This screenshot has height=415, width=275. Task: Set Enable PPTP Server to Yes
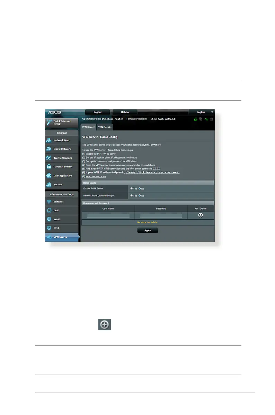(x=132, y=188)
